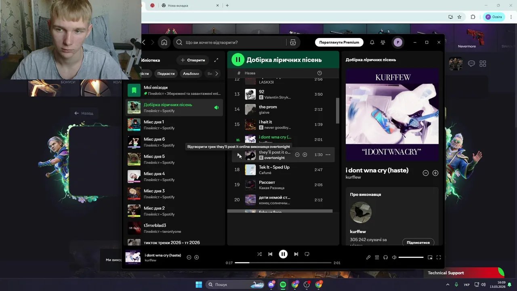Select the track 'the prom' by glaive
The height and width of the screenshot is (291, 517).
point(283,110)
